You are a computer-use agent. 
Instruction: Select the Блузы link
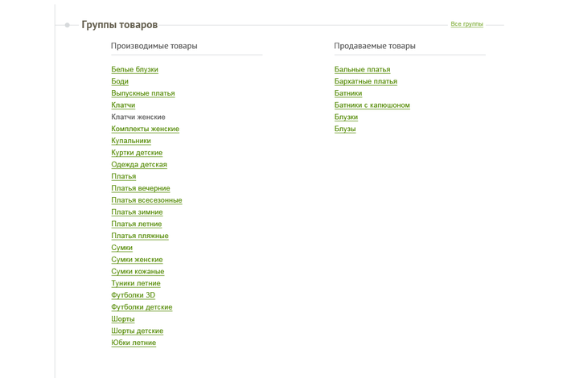click(345, 129)
